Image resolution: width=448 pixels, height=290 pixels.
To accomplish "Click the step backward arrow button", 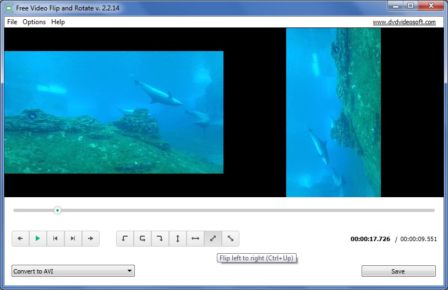I will pyautogui.click(x=20, y=238).
